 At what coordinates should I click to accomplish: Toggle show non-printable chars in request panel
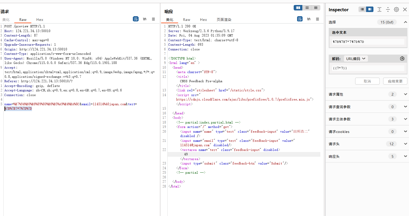click(145, 19)
